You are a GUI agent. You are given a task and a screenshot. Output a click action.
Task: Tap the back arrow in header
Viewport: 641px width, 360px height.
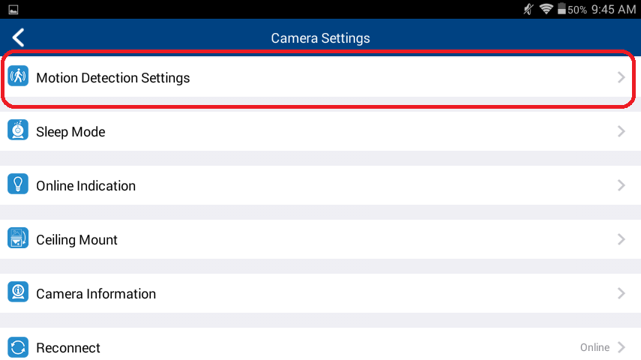pos(19,37)
